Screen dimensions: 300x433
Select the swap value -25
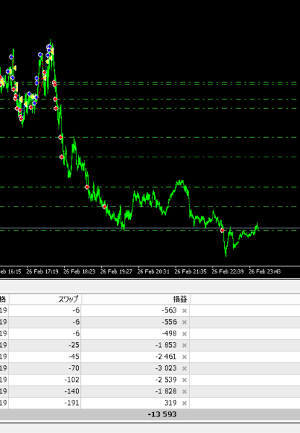(x=74, y=345)
